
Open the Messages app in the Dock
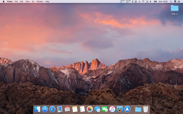97,109
